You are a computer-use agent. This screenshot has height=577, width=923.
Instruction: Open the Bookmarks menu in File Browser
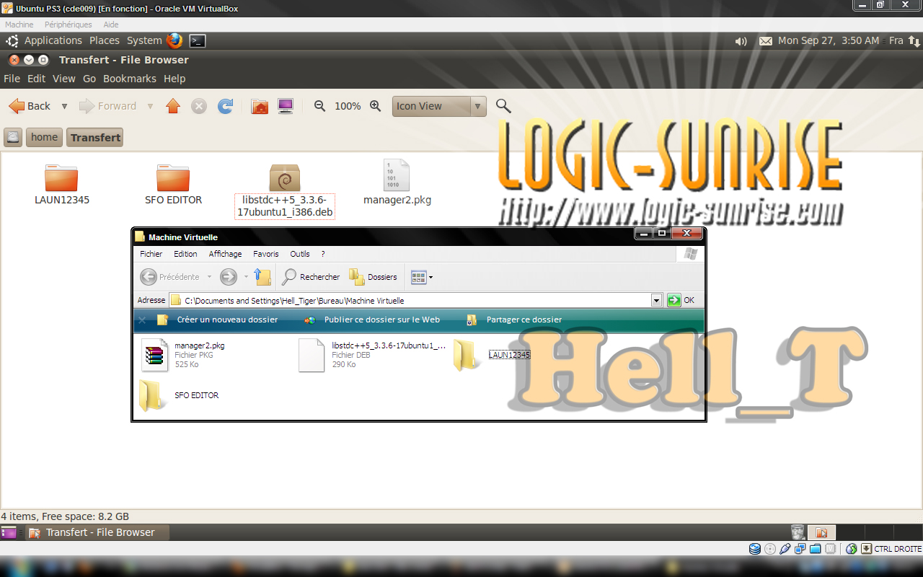(x=130, y=79)
